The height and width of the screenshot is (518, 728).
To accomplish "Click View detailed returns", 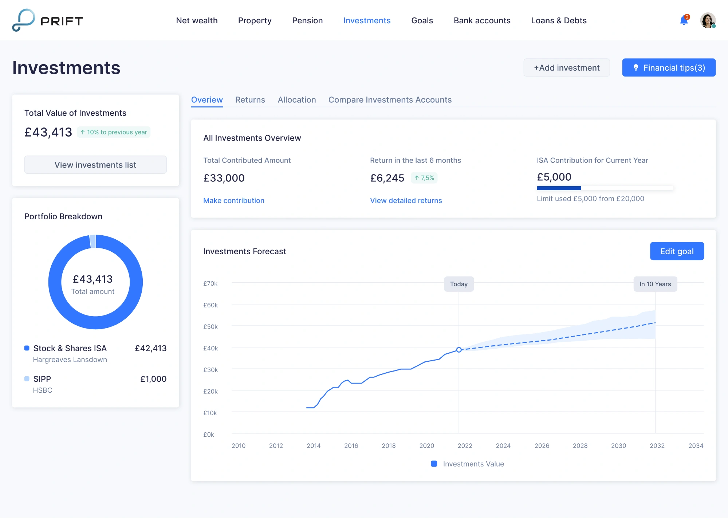I will (405, 200).
